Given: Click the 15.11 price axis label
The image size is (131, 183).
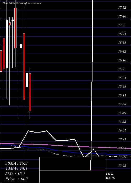Looking at the screenshot, I should pyautogui.click(x=122, y=95).
